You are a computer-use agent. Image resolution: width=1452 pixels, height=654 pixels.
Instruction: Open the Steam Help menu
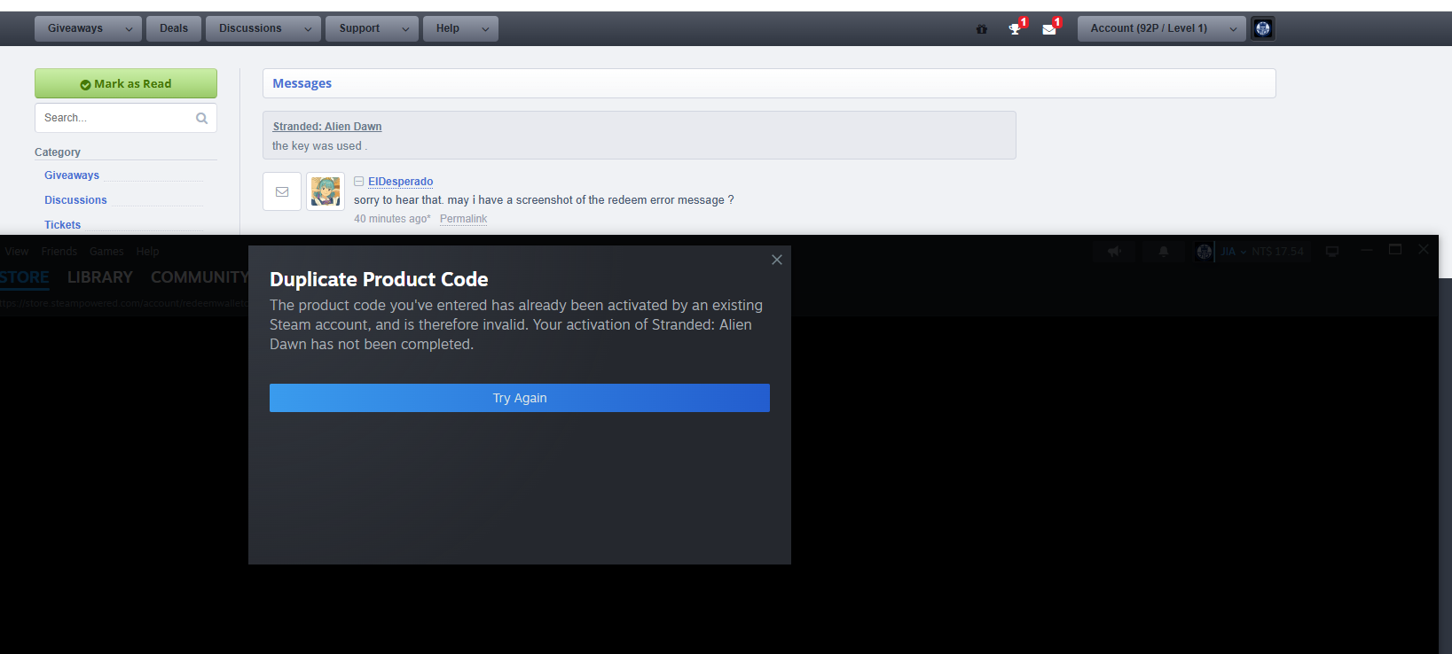(148, 252)
